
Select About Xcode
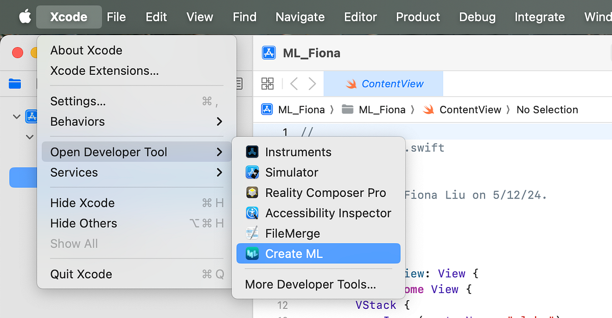click(86, 50)
